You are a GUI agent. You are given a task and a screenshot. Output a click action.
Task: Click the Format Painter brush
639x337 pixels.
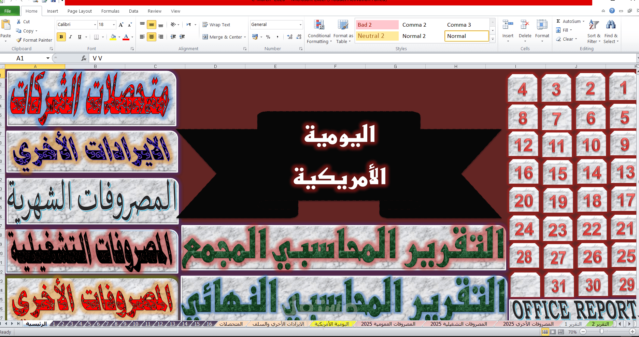pyautogui.click(x=18, y=40)
